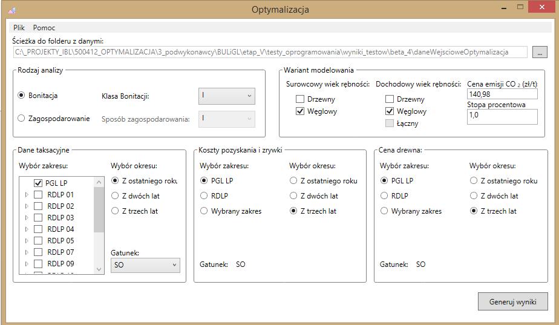Click the folder path input field

(x=270, y=52)
